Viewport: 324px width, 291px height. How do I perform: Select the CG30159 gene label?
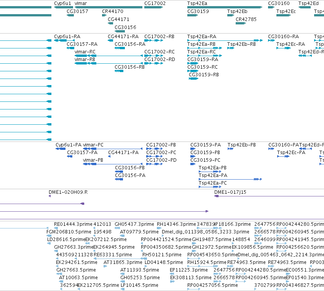tap(198, 11)
